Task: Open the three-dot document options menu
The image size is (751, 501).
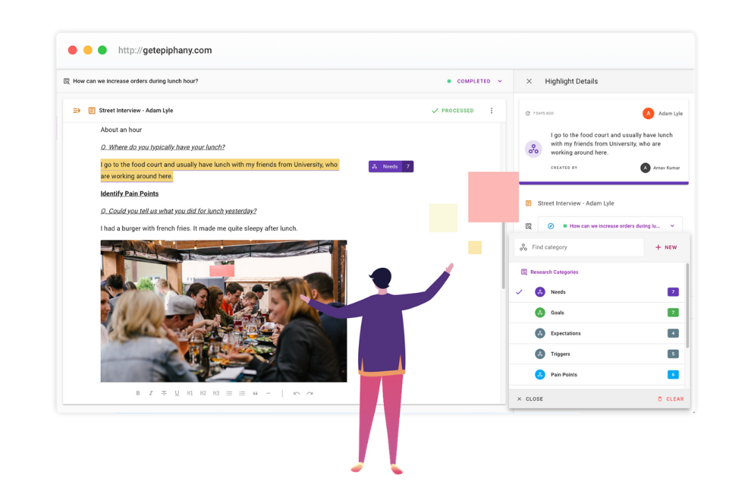Action: (492, 111)
